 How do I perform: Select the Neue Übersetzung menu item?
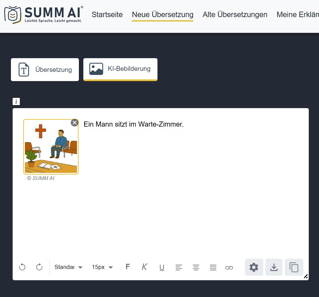pos(163,14)
